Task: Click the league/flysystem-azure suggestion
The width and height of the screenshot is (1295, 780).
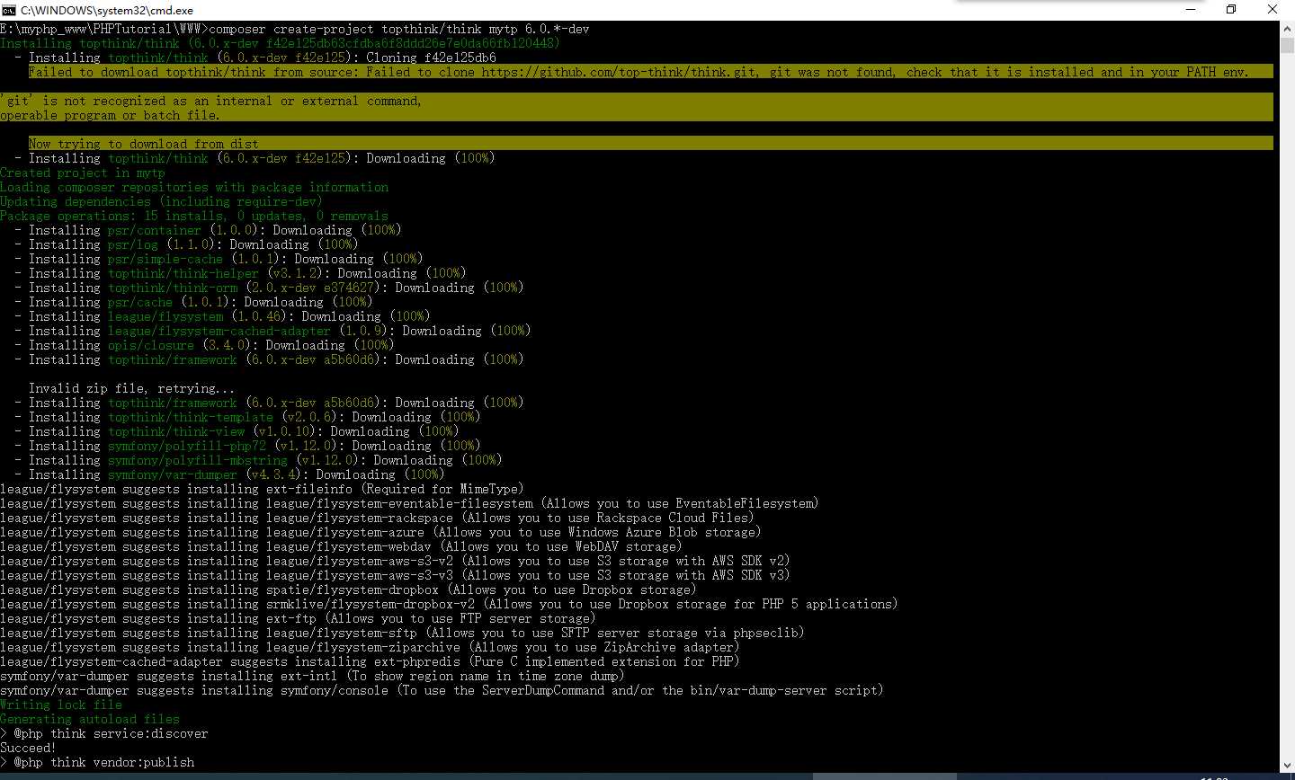Action: [380, 532]
